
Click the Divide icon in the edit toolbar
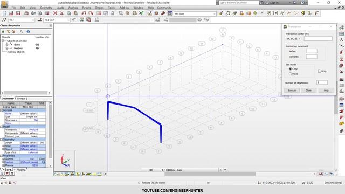(x=275, y=13)
